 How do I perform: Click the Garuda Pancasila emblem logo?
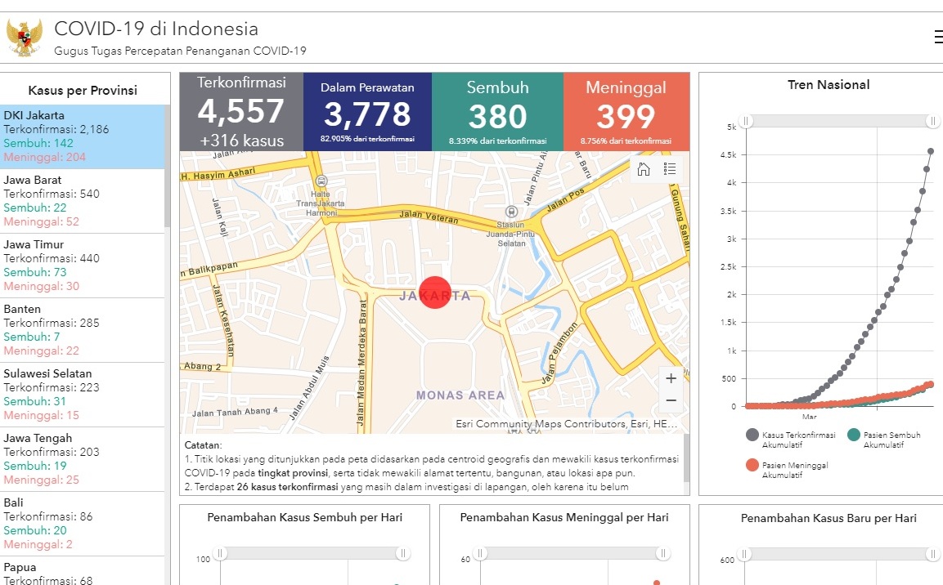(x=24, y=36)
